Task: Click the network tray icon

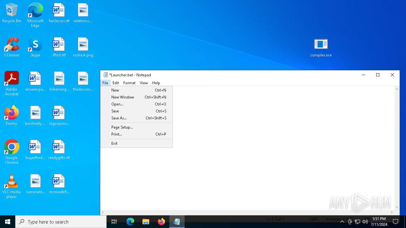Action: point(357,222)
